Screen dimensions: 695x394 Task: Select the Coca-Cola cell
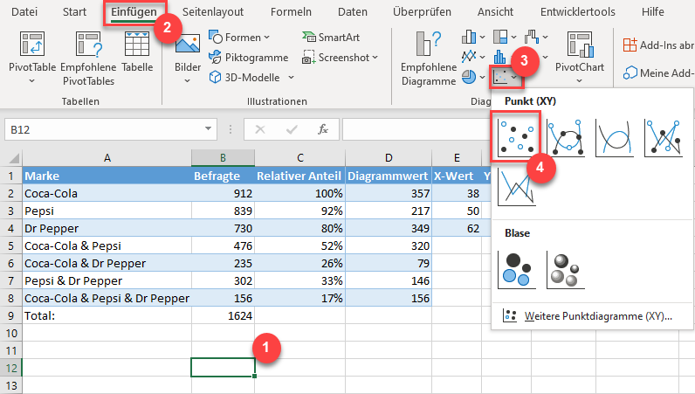click(107, 193)
